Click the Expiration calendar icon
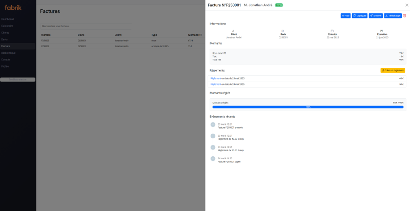This screenshot has width=410, height=211. click(x=382, y=31)
